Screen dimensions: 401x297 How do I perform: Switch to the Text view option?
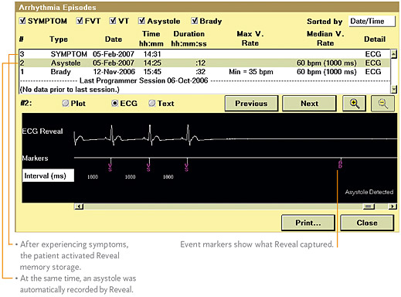(152, 104)
